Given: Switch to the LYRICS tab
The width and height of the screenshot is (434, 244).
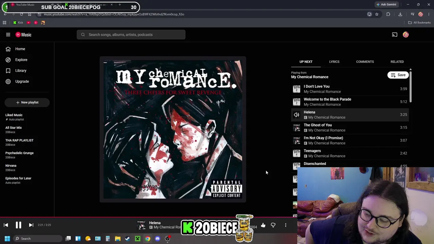Looking at the screenshot, I should (334, 62).
